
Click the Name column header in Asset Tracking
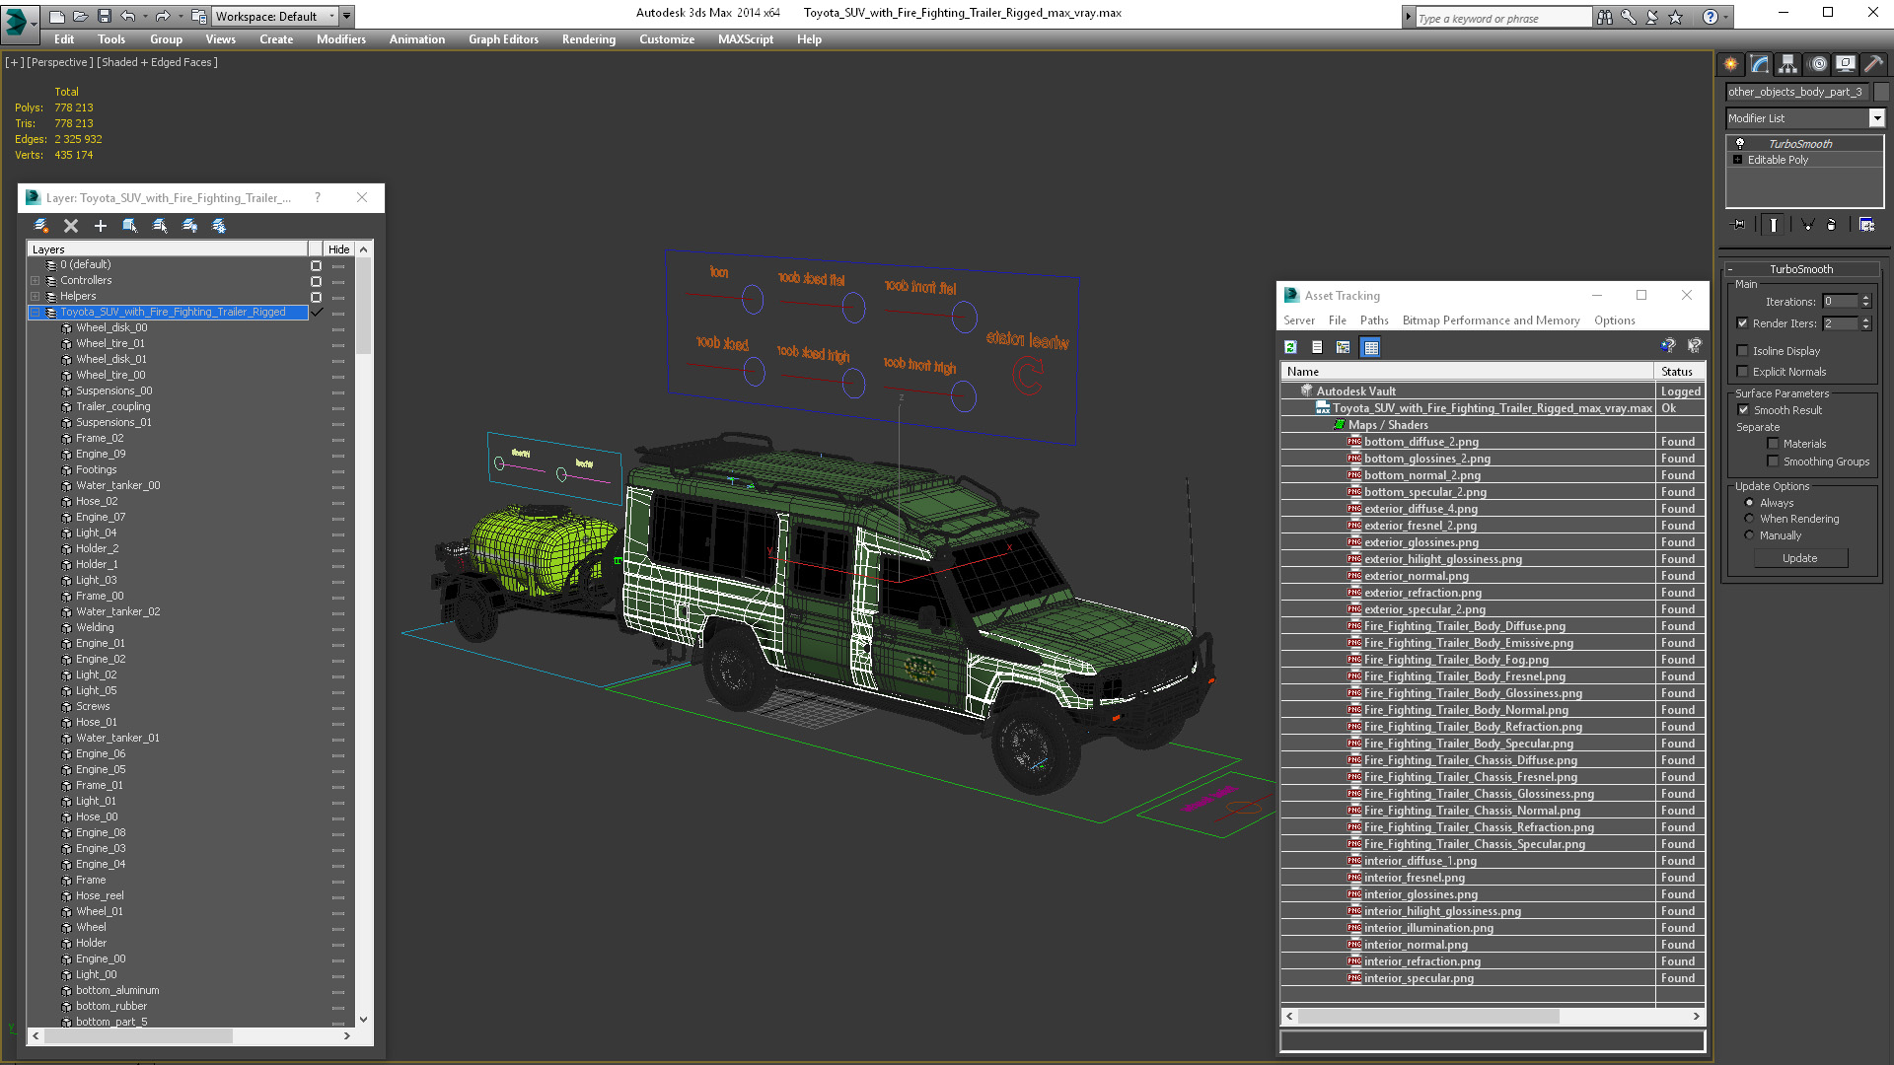[x=1467, y=372]
